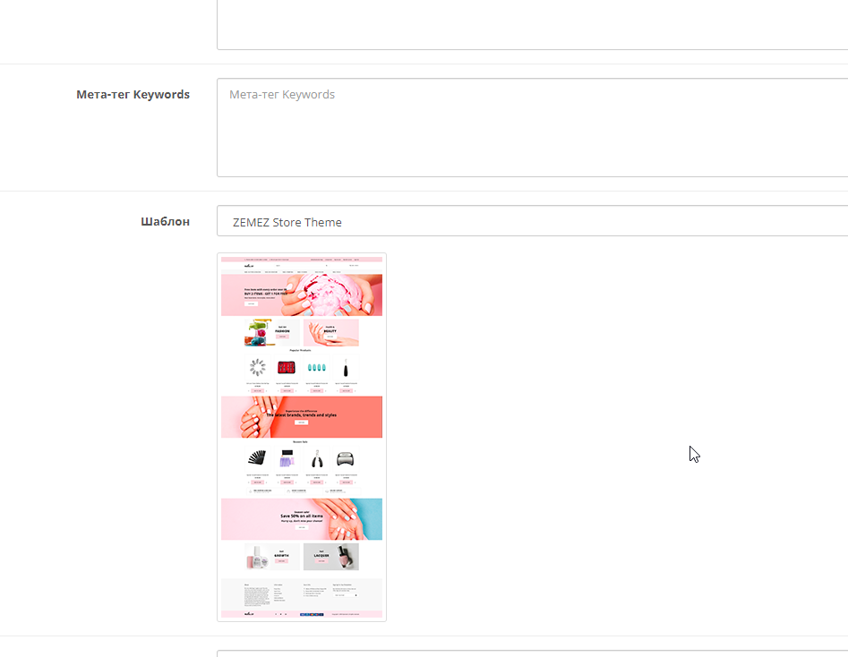The width and height of the screenshot is (848, 657).
Task: Click the nail tips wheel product icon
Action: point(257,368)
